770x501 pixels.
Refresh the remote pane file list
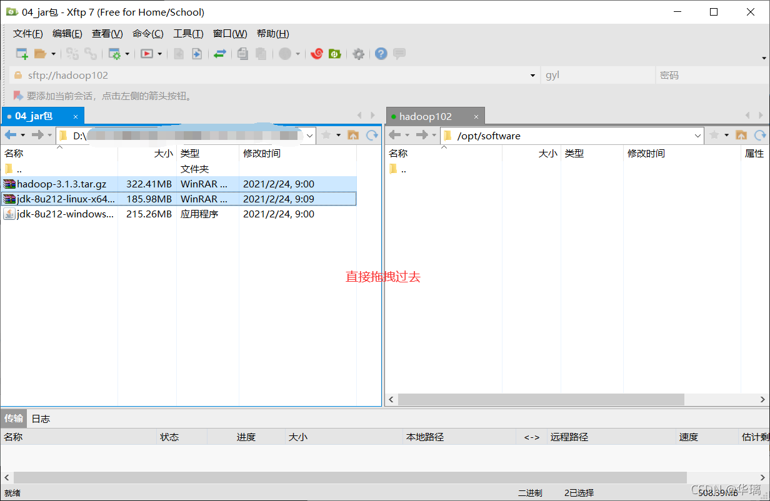[x=761, y=135]
